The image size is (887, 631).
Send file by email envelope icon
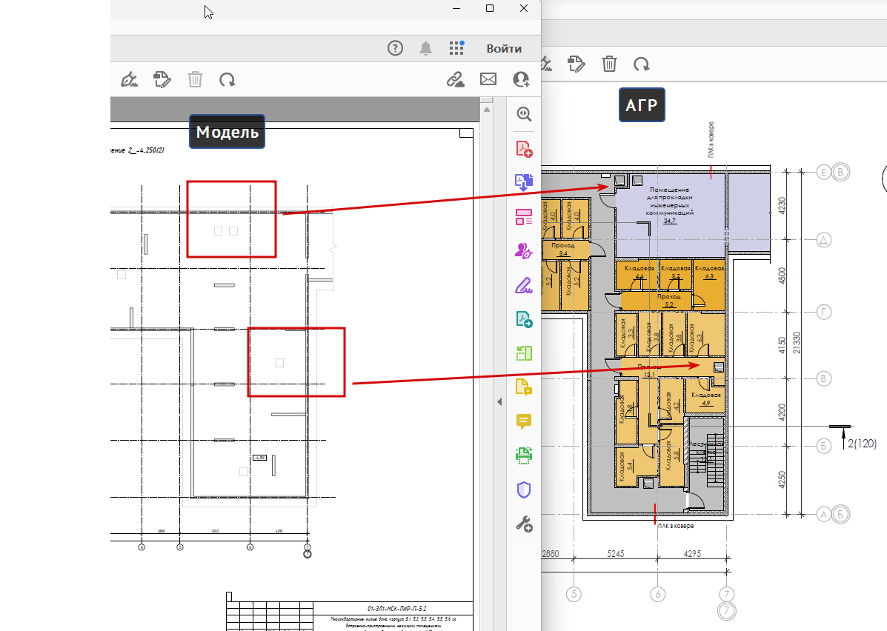click(488, 79)
